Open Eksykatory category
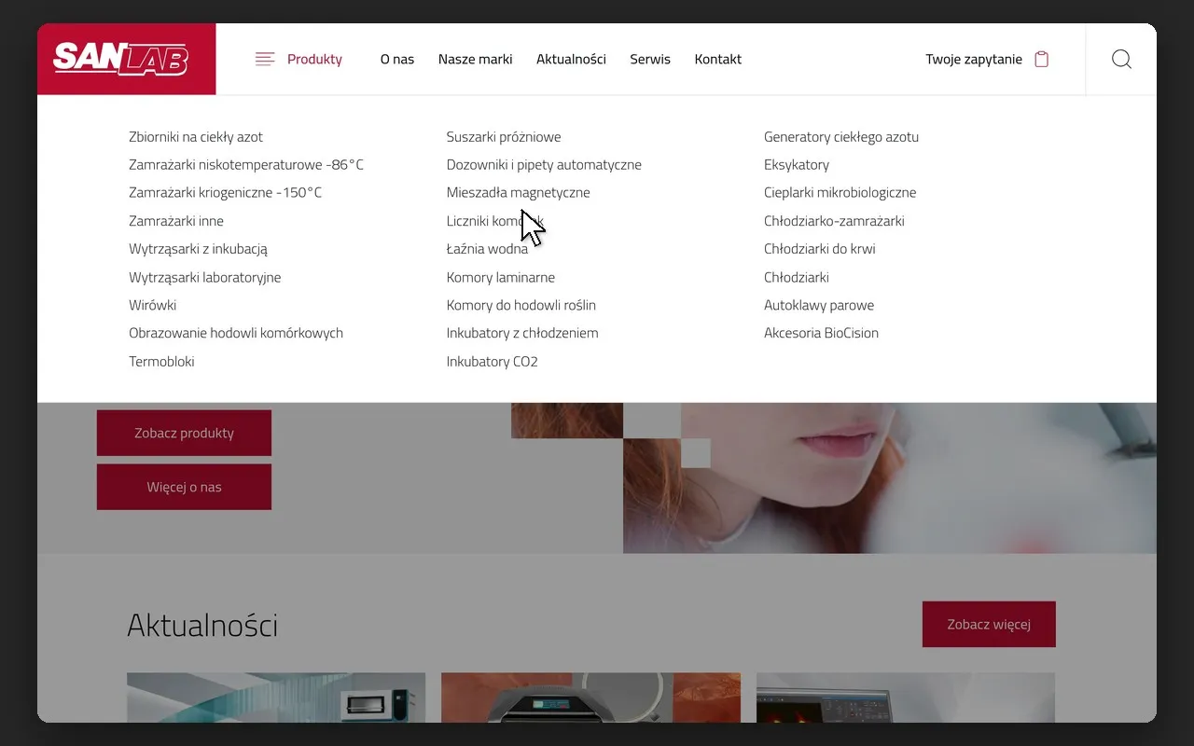Image resolution: width=1194 pixels, height=746 pixels. pos(797,165)
